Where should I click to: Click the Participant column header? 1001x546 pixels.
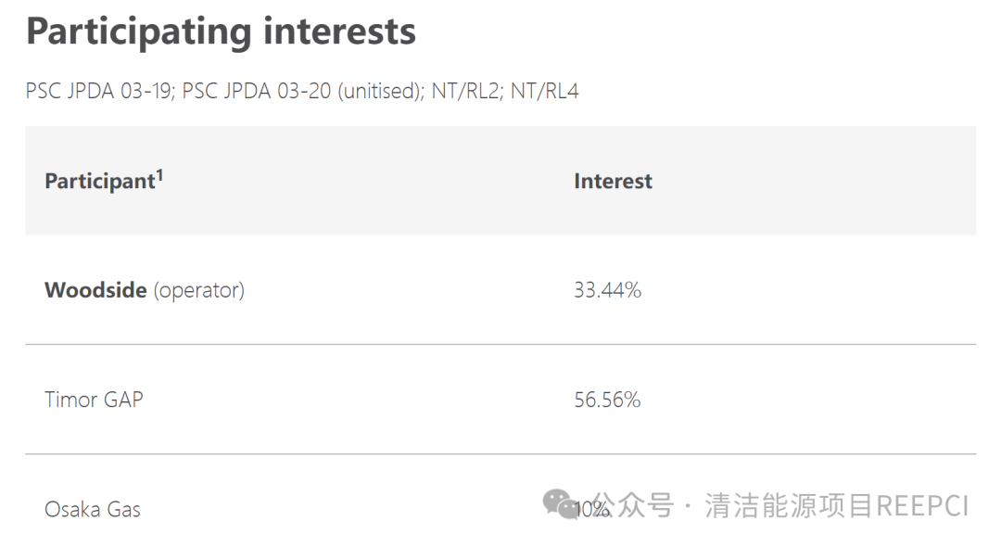pos(100,182)
